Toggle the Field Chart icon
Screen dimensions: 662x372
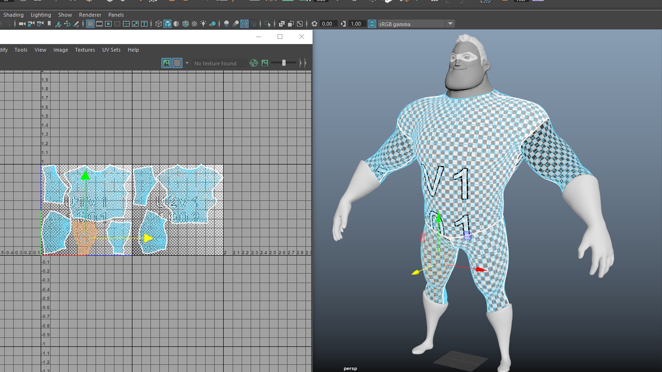pos(126,24)
